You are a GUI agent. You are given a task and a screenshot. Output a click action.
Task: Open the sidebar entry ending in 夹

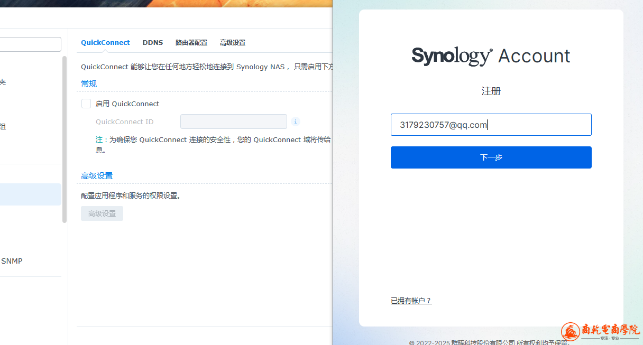(3, 82)
